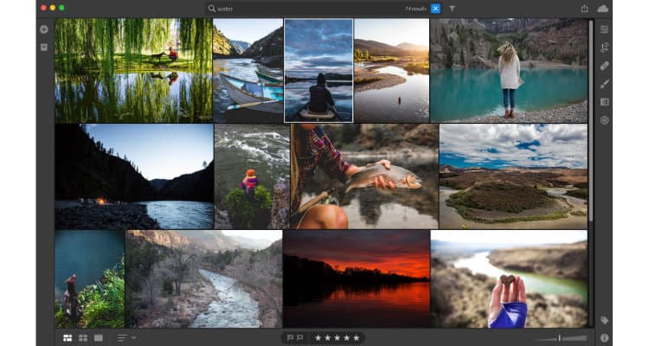Select the Healing Brush tool
Image resolution: width=649 pixels, height=346 pixels.
pos(604,66)
